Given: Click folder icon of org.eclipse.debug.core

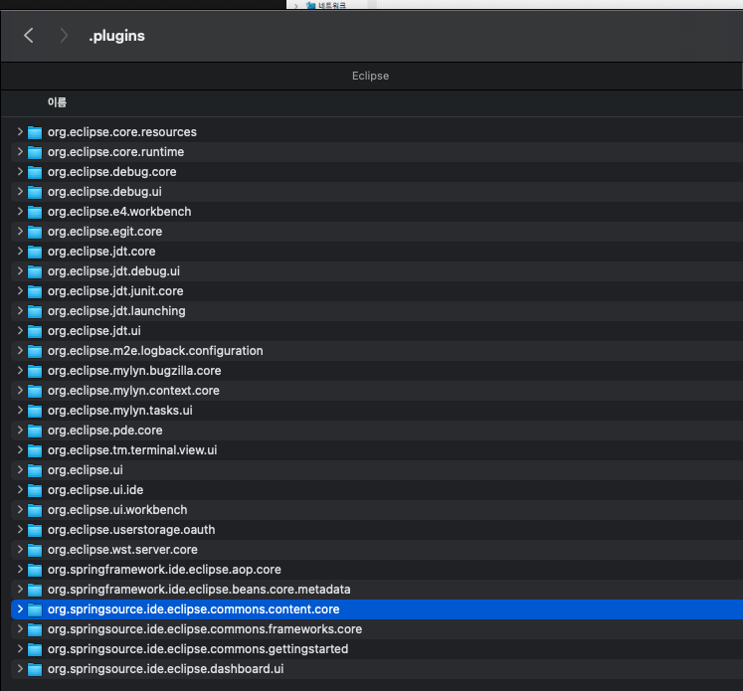Looking at the screenshot, I should [35, 172].
